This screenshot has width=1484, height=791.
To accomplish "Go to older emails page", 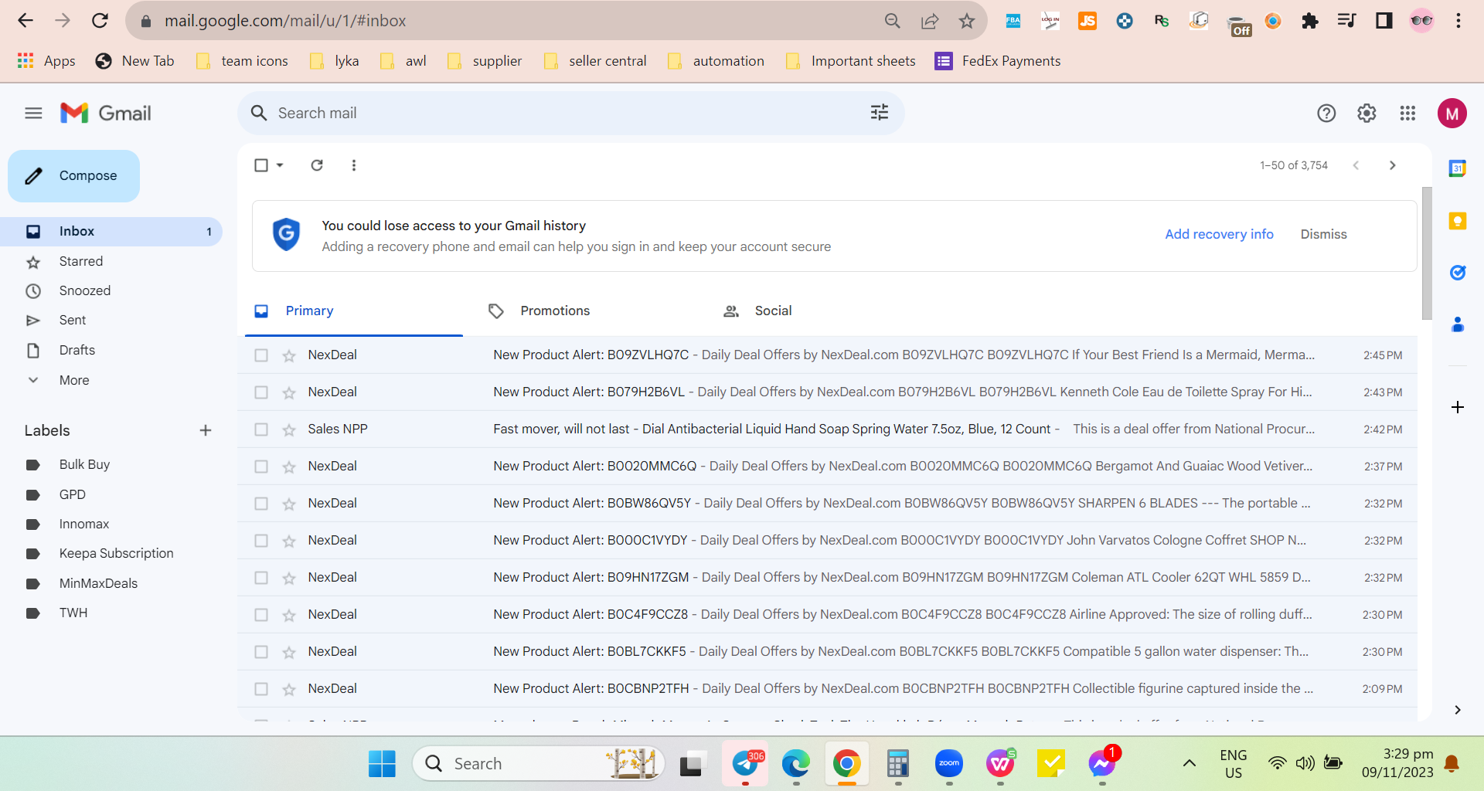I will coord(1393,165).
